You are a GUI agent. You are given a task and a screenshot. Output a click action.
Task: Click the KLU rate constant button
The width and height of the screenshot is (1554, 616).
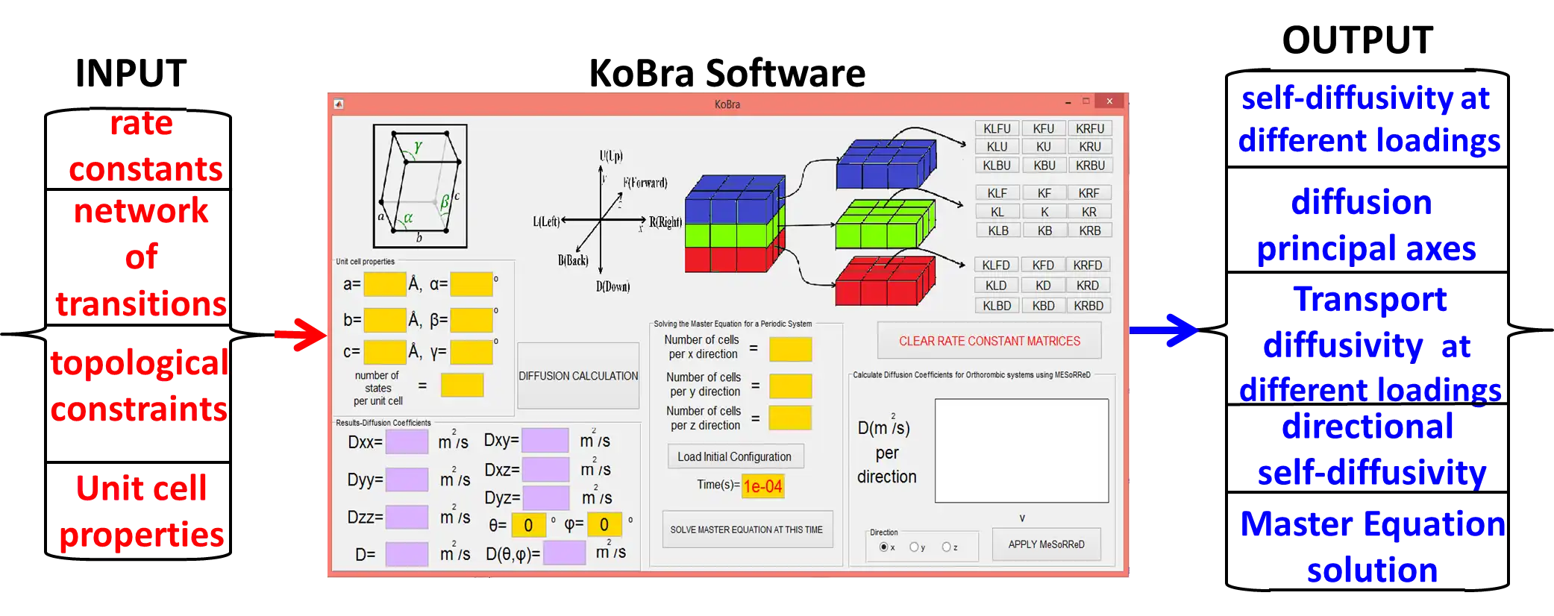tap(997, 147)
